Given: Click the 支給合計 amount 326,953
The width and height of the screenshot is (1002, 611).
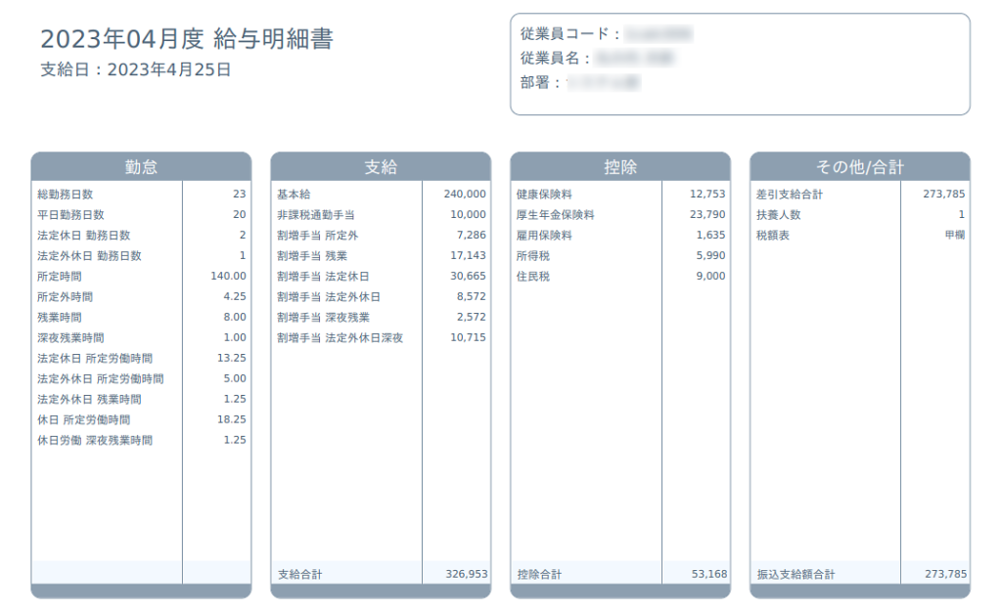Looking at the screenshot, I should [x=466, y=574].
